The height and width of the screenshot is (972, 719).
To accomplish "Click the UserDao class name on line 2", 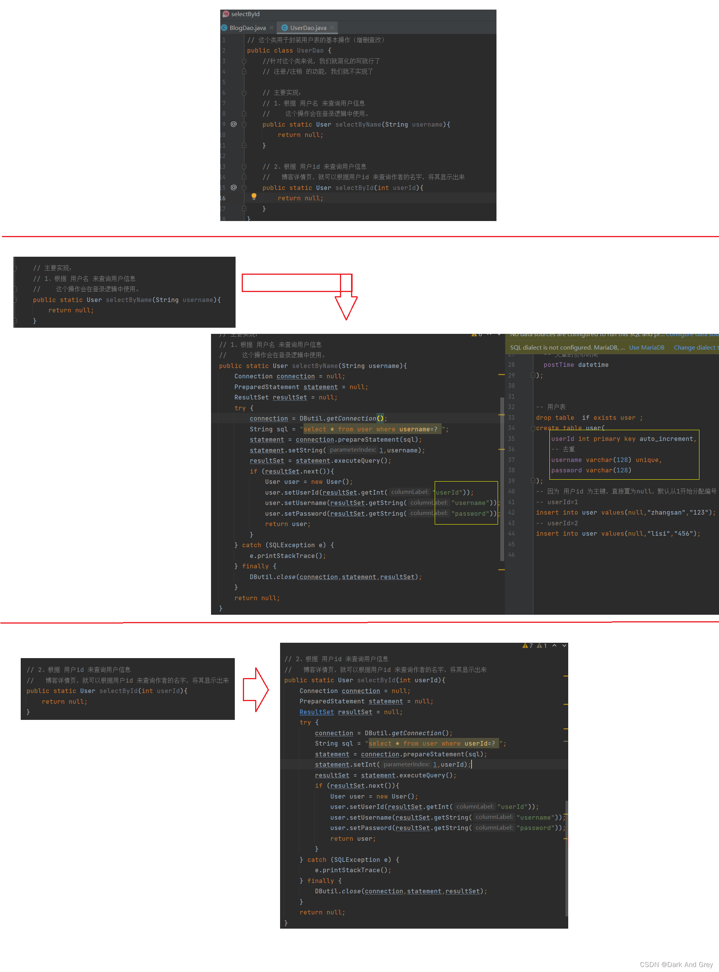I will point(310,51).
